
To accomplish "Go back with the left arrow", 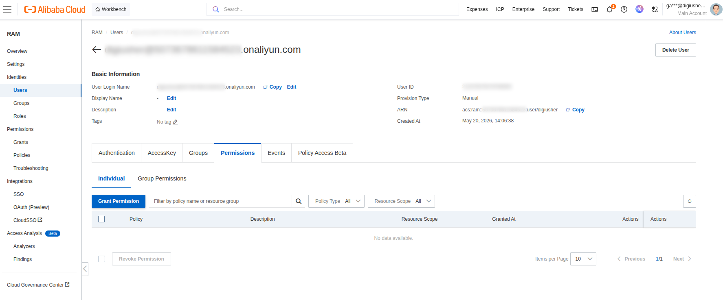I will (x=97, y=50).
